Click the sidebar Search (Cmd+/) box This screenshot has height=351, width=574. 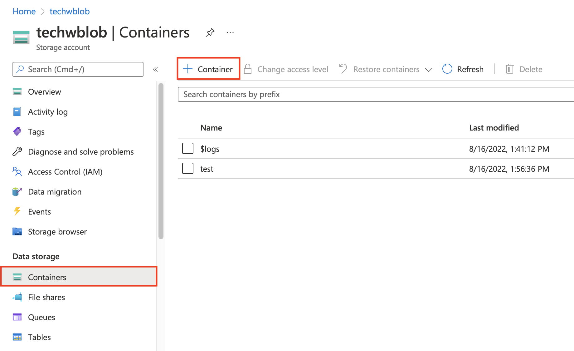78,69
